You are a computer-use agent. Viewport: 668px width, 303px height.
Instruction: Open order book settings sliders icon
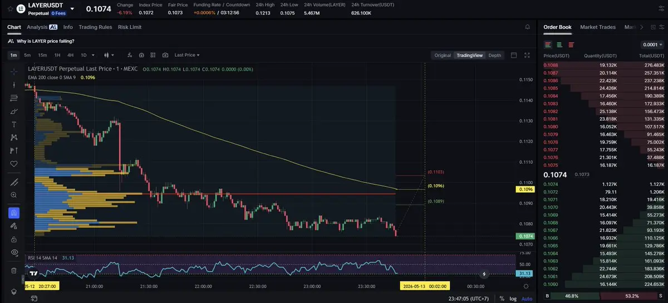point(661,27)
